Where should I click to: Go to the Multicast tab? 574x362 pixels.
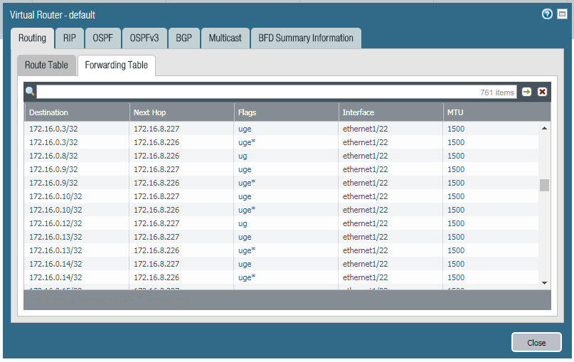225,38
